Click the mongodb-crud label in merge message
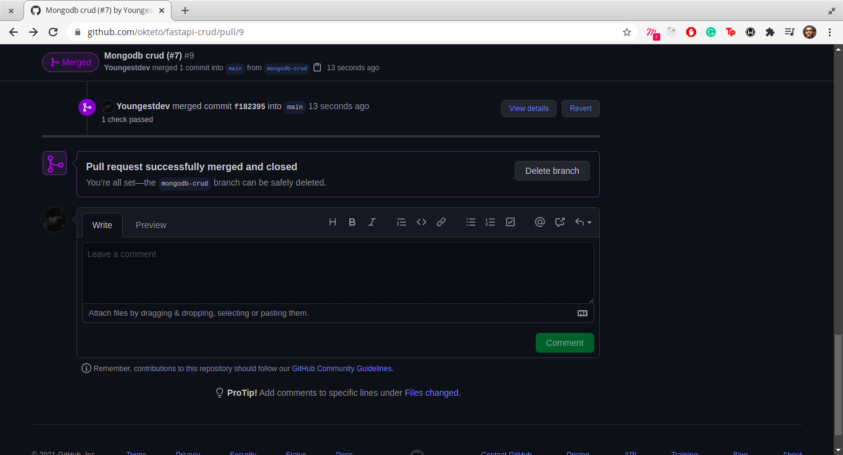 point(185,184)
